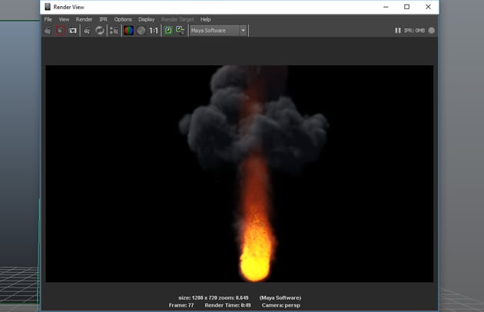The image size is (484, 312).
Task: Open the Maya Software renderer dropdown
Action: point(218,31)
